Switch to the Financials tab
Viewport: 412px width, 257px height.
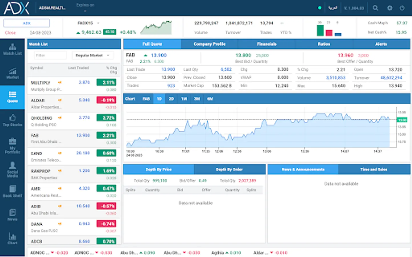[267, 44]
